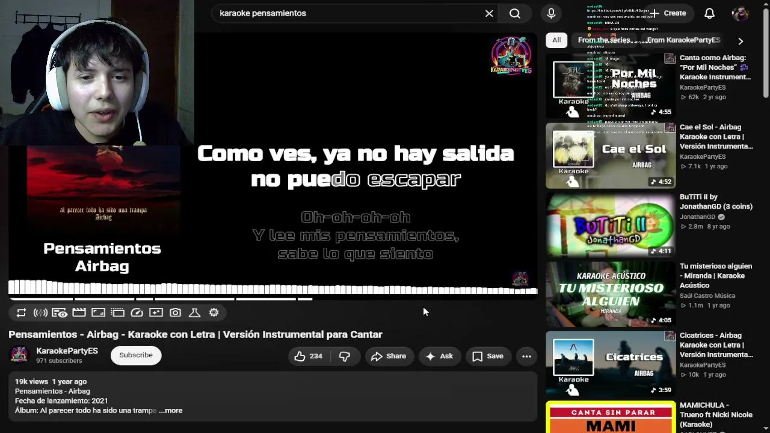Click the Create button
The width and height of the screenshot is (770, 433).
pos(668,13)
